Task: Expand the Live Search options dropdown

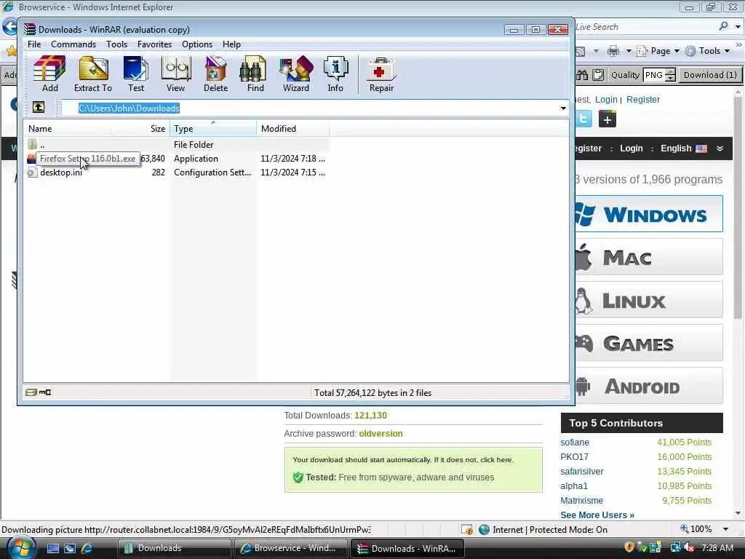Action: 738,27
